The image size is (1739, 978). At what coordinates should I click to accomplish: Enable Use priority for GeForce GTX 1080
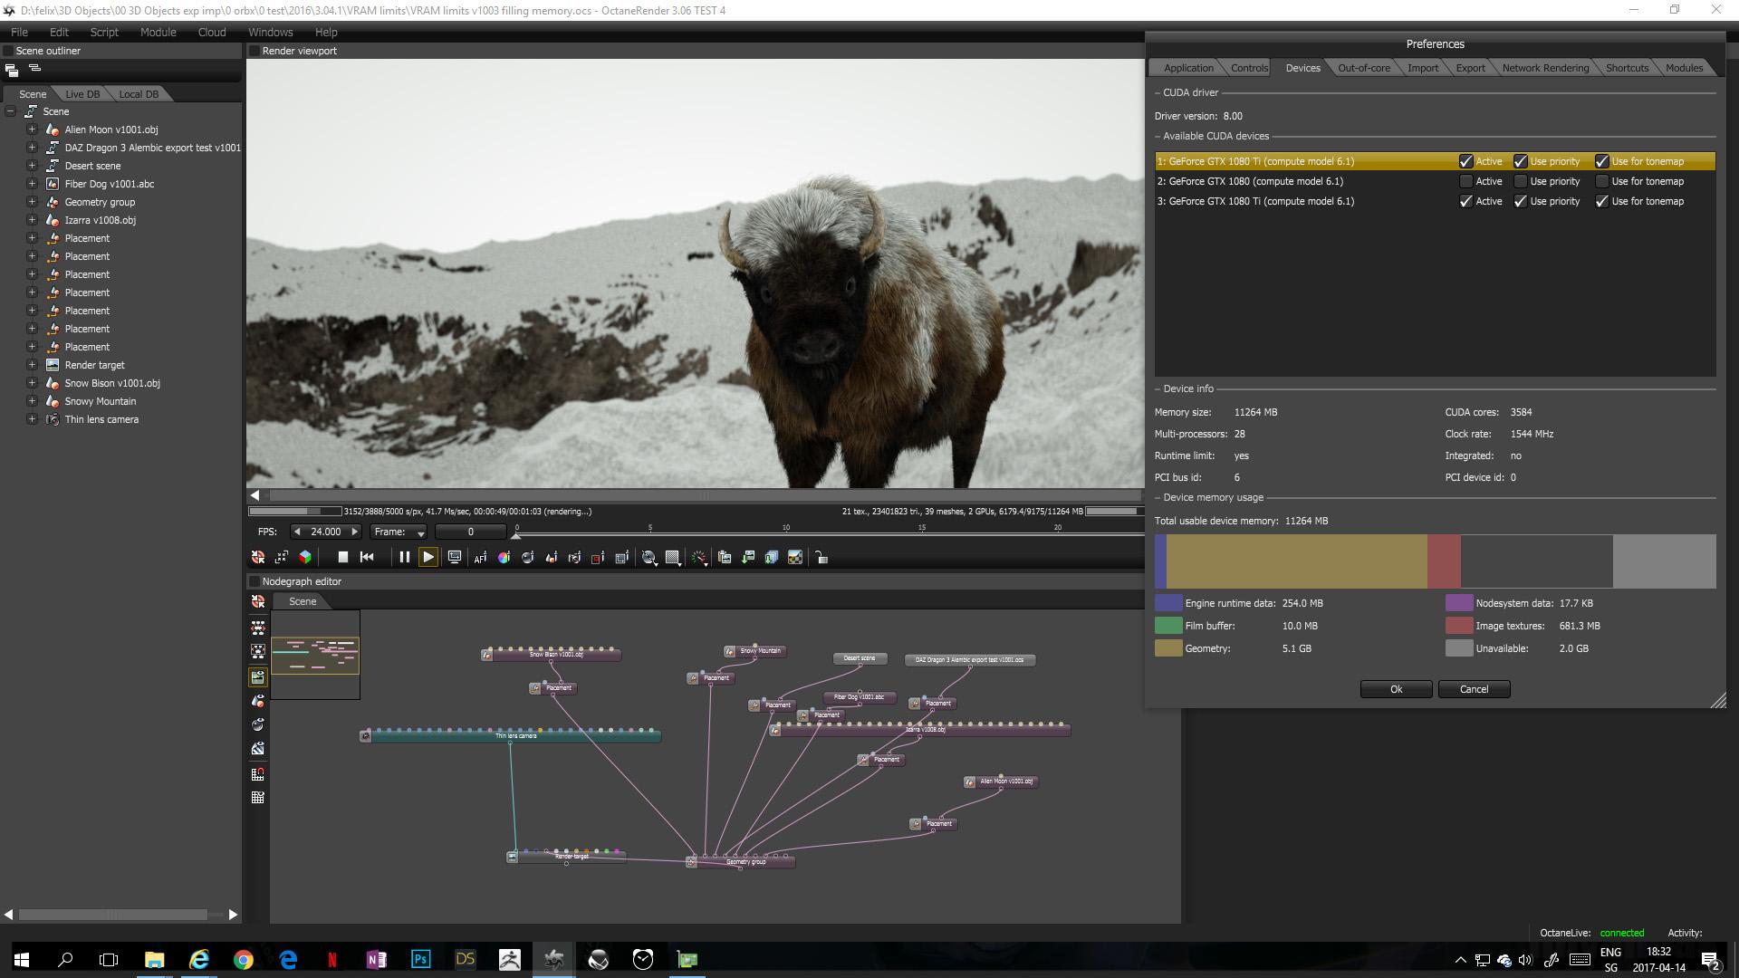tap(1521, 181)
